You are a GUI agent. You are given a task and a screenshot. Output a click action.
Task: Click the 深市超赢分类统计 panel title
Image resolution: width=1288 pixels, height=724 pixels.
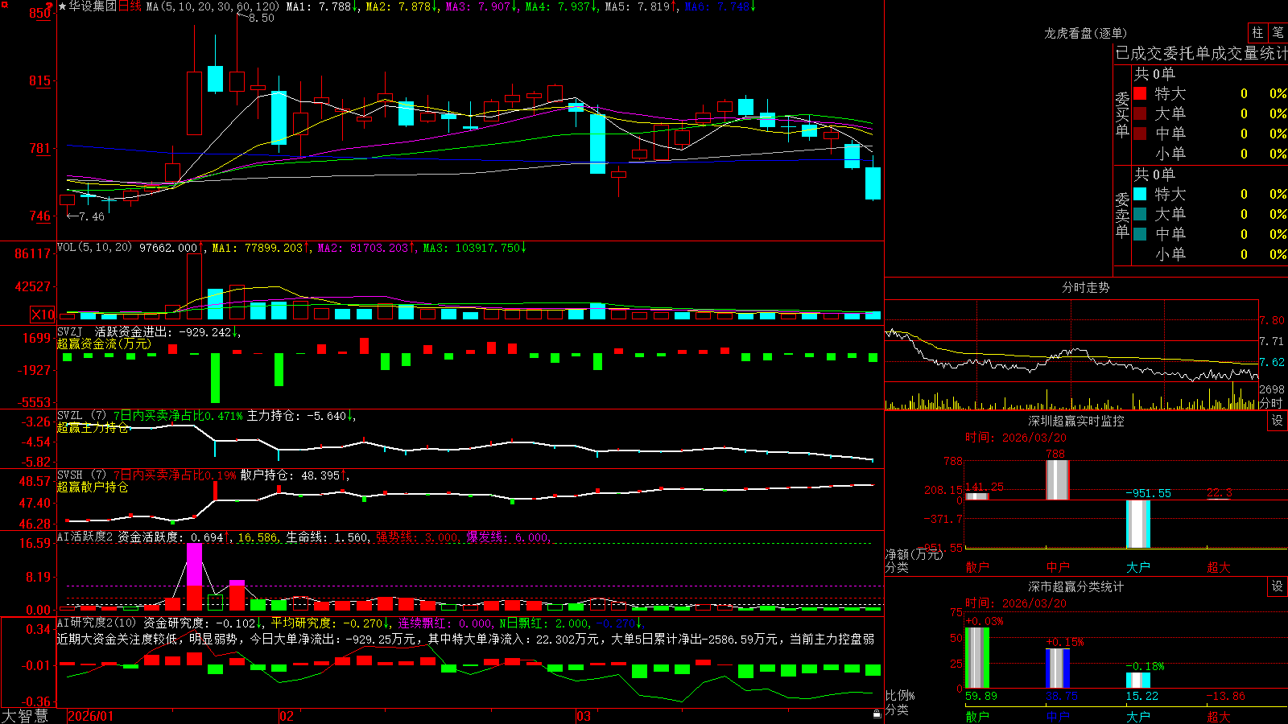coord(1076,586)
